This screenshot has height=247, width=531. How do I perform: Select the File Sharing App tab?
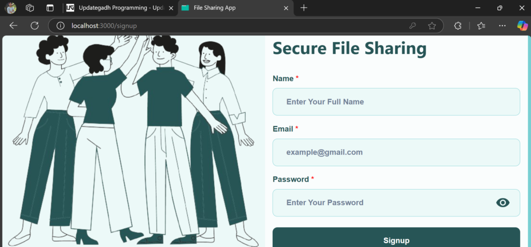pyautogui.click(x=236, y=8)
